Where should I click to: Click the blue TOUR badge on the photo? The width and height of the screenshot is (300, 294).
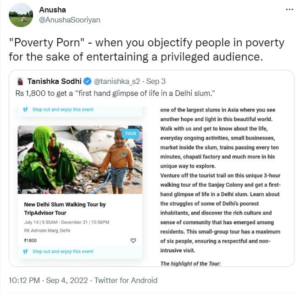coord(131,133)
